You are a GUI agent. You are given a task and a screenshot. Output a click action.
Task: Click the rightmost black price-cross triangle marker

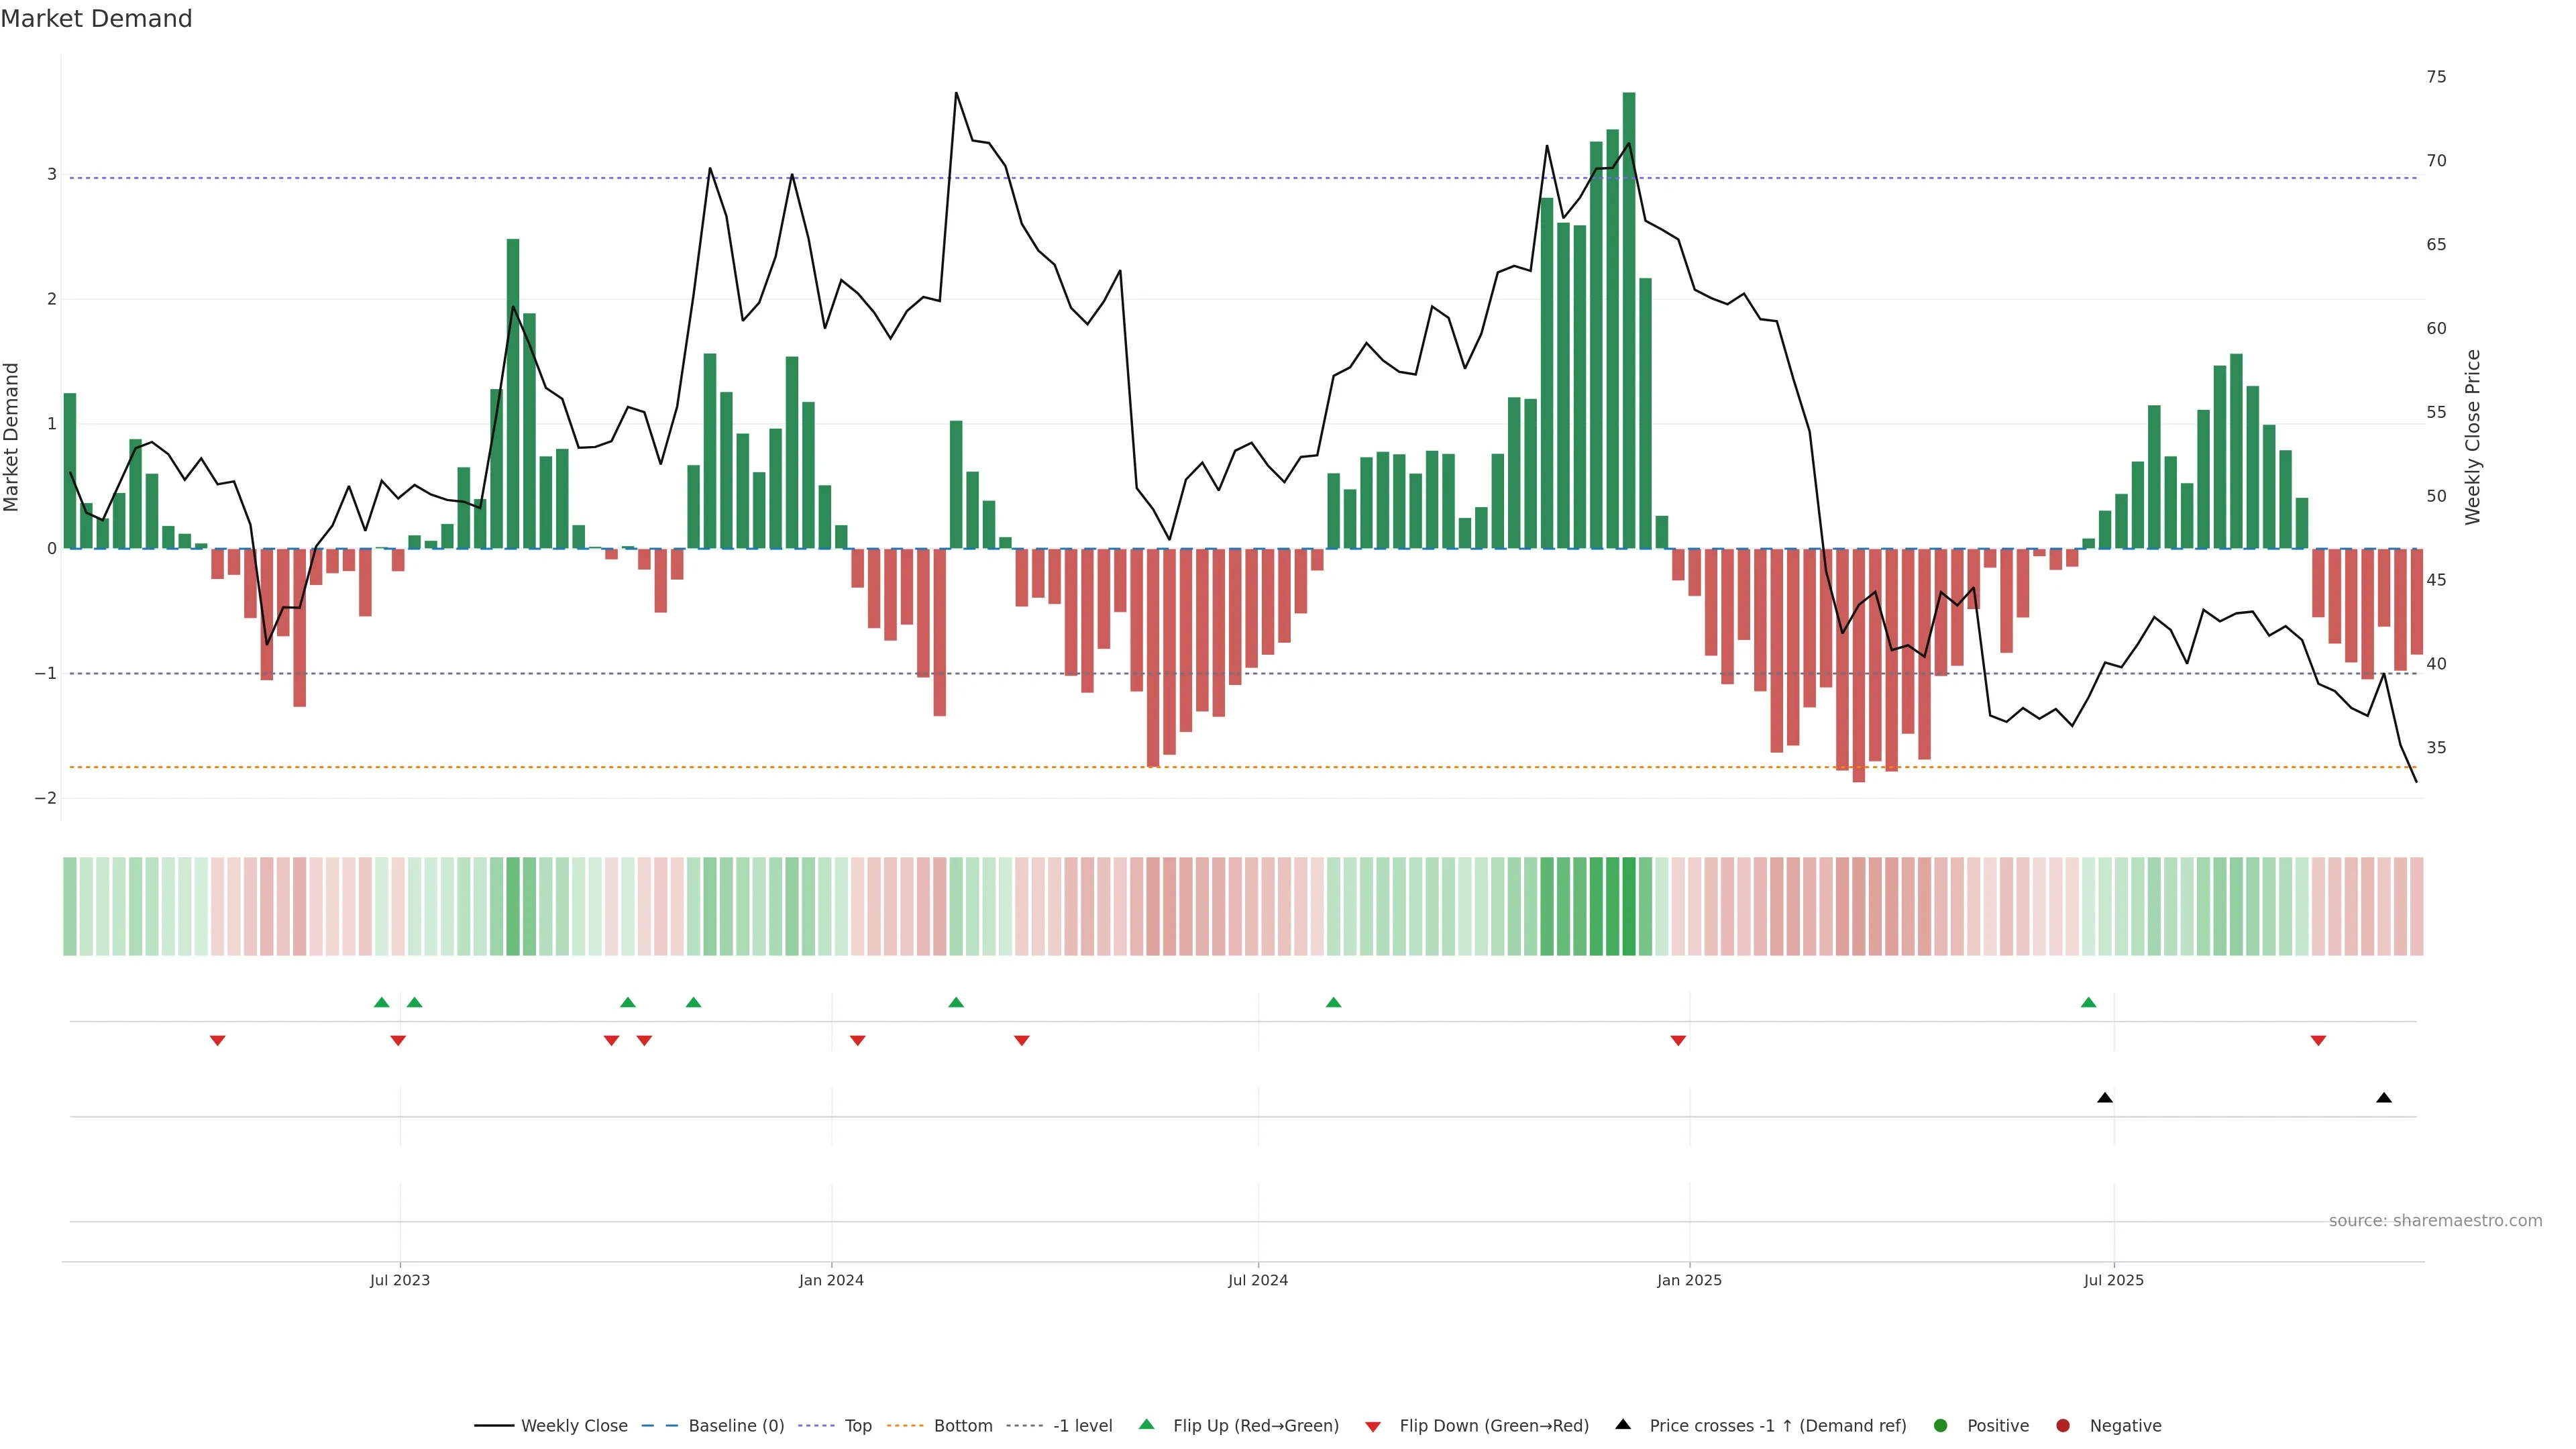(2384, 1098)
